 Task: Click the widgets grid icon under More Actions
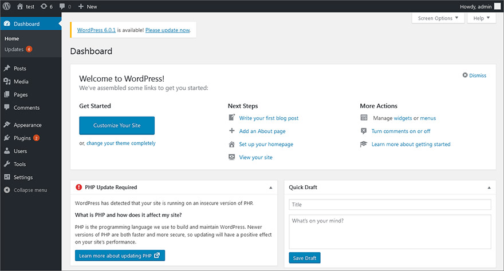click(364, 118)
